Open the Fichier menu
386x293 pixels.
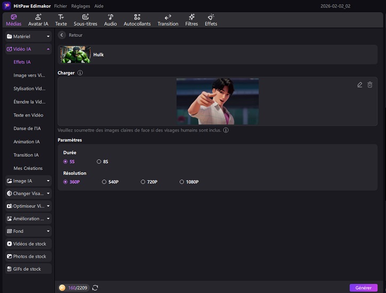(x=60, y=5)
